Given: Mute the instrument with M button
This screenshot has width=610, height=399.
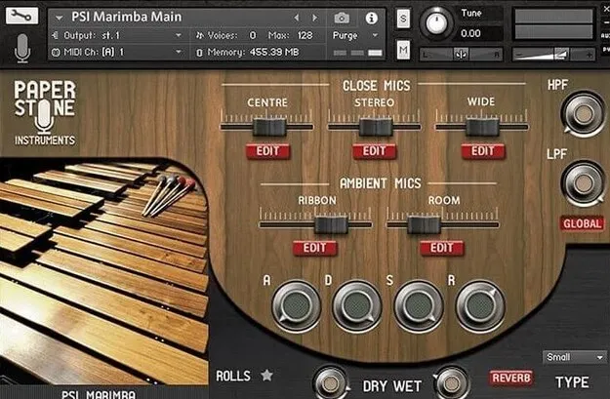Looking at the screenshot, I should [403, 50].
